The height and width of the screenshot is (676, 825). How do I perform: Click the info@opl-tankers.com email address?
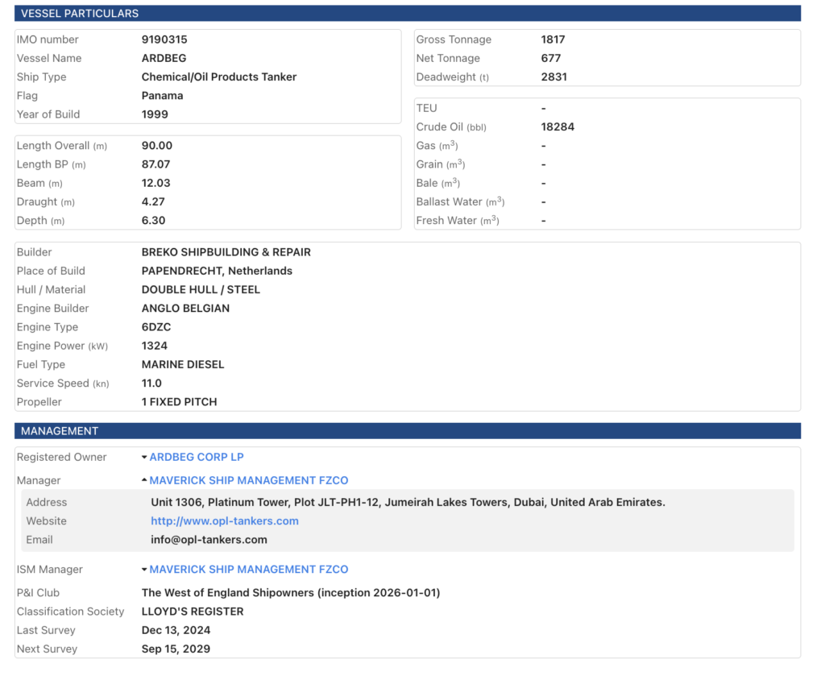[209, 540]
